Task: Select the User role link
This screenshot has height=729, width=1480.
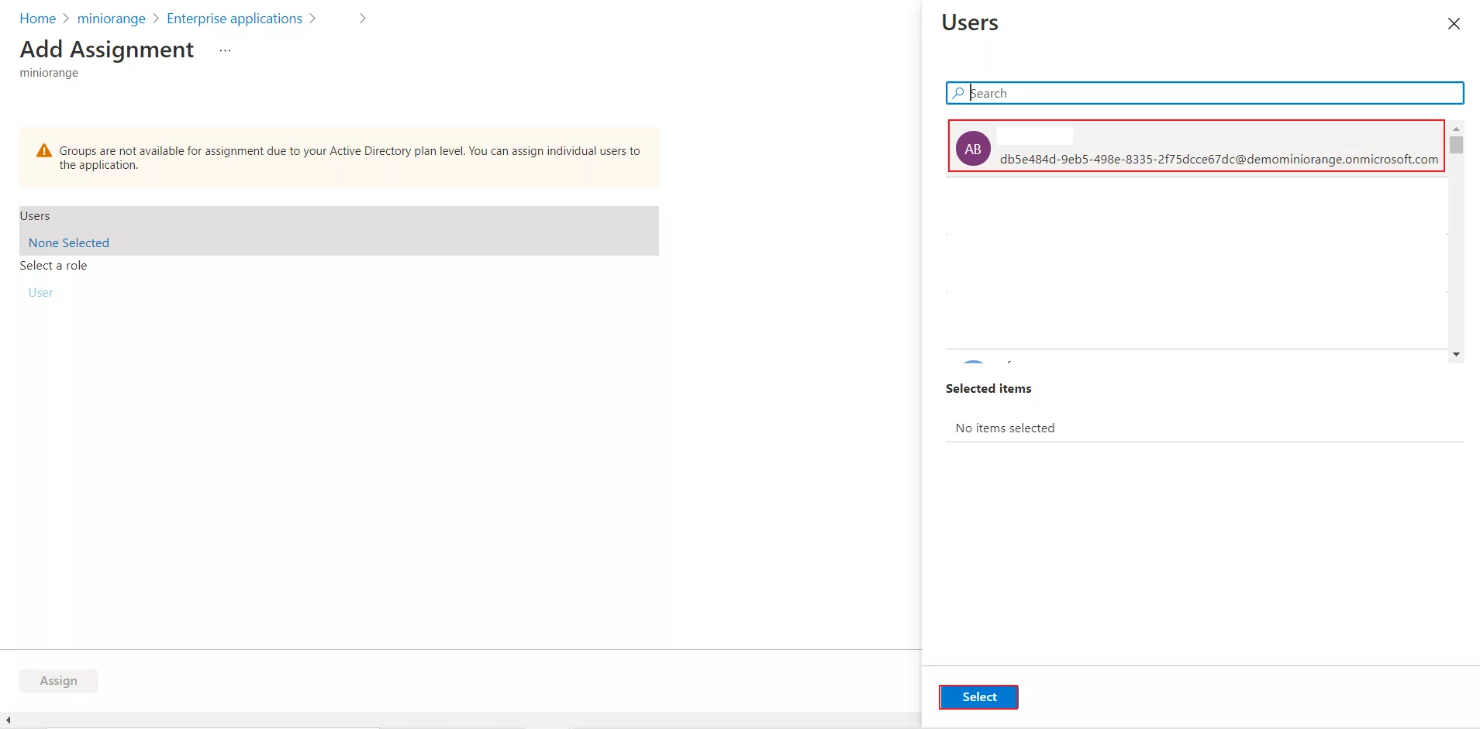Action: click(x=40, y=292)
